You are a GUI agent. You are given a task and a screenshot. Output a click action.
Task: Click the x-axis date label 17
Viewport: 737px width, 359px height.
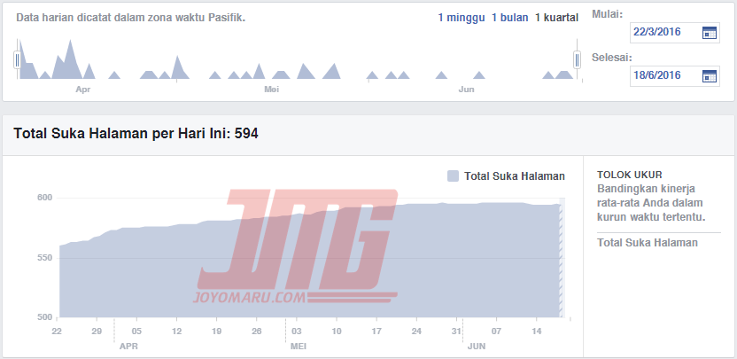(376, 332)
